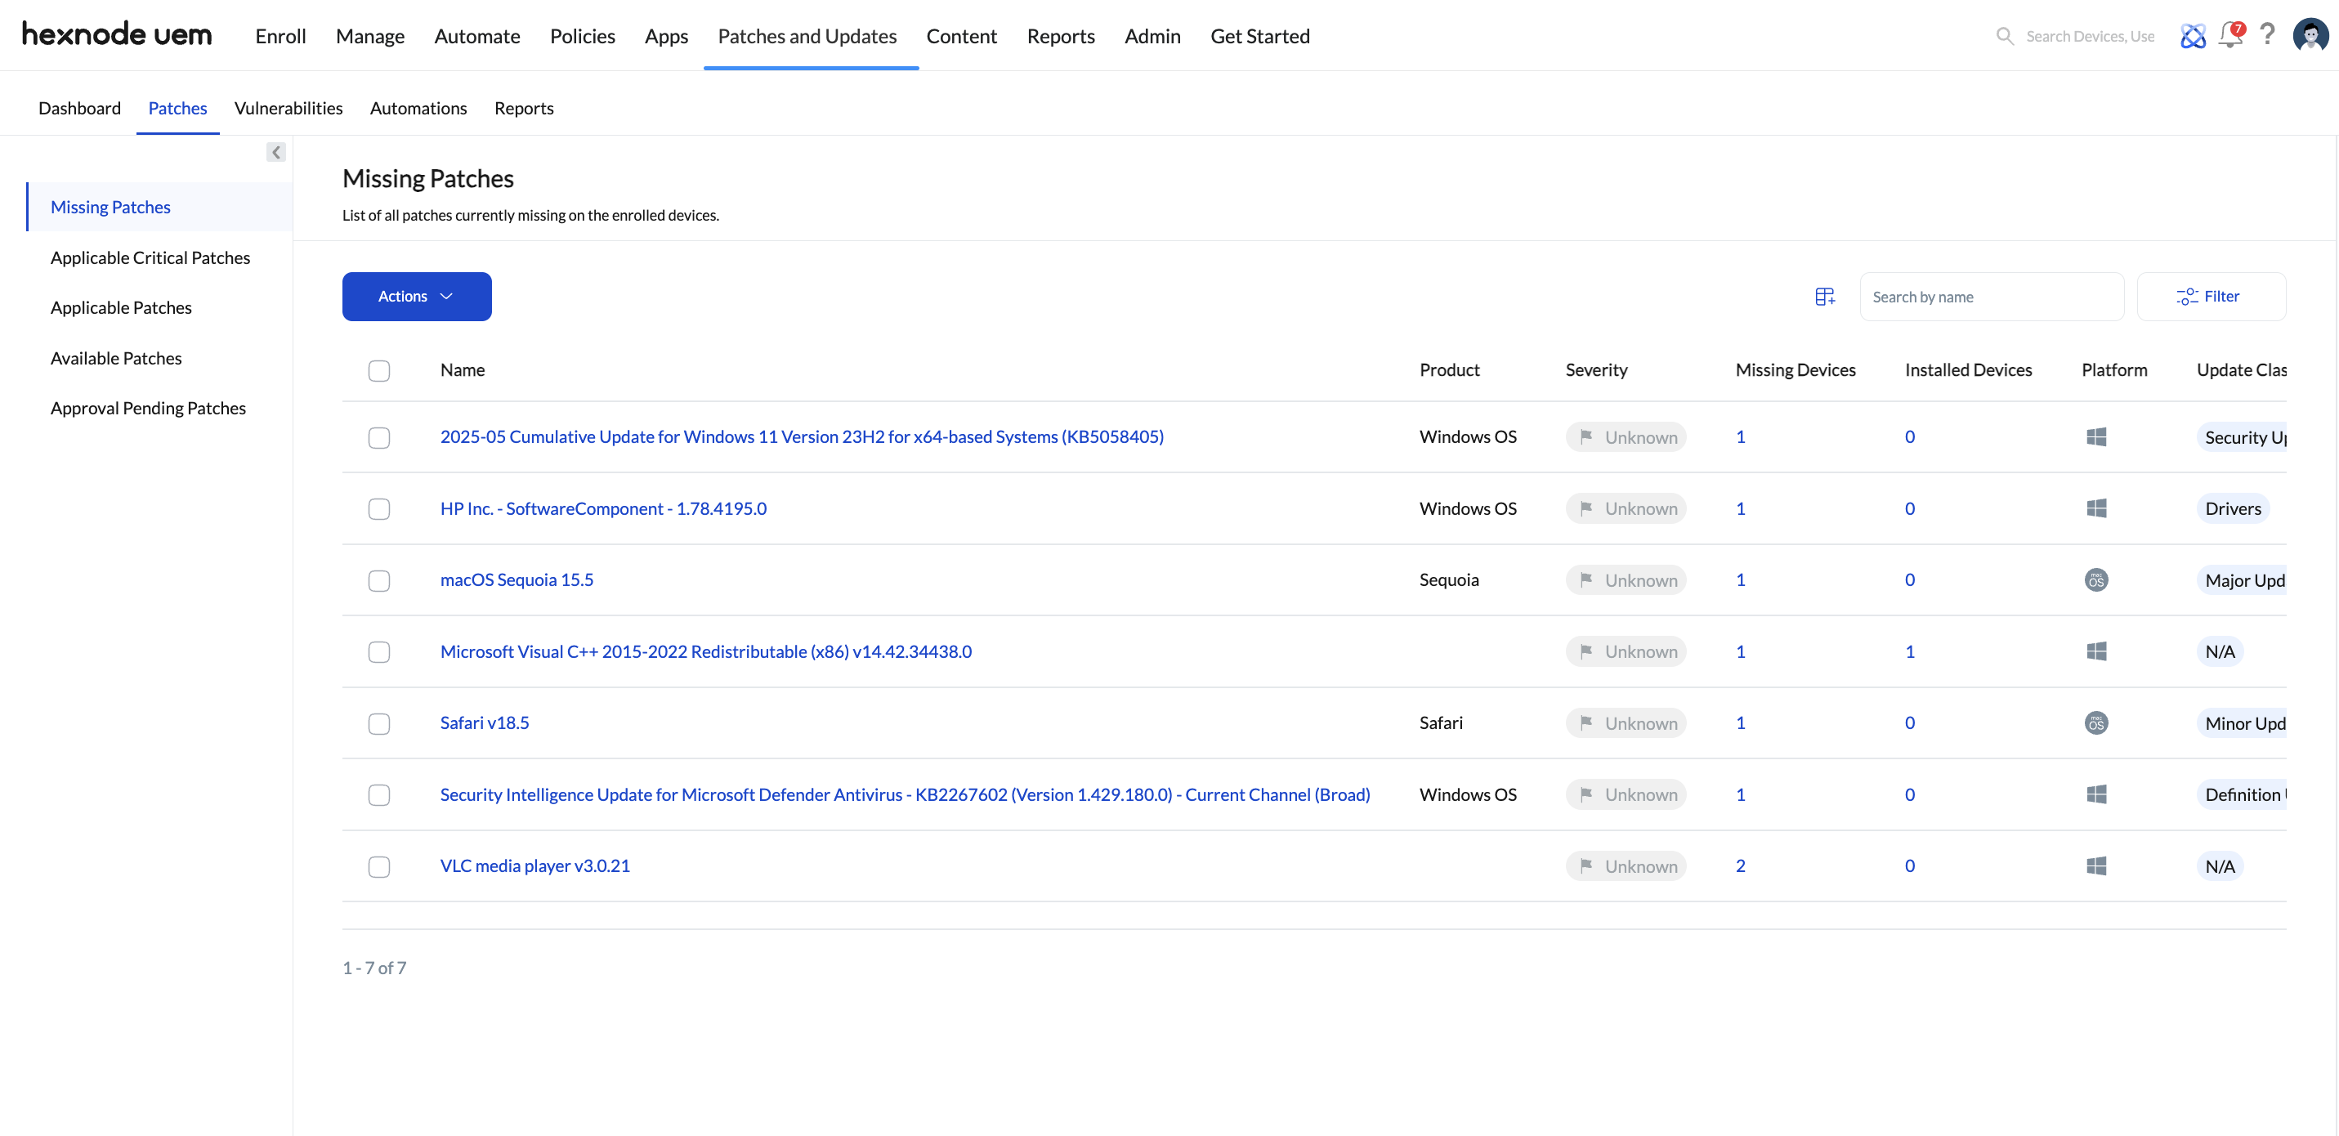Open the 2025-05 Cumulative Update KB5058405 link

802,436
